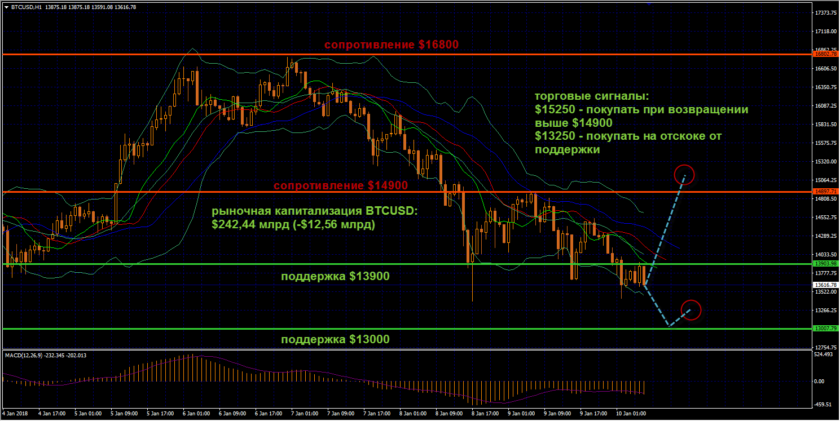Click the lower red circle near $13250

coord(691,309)
